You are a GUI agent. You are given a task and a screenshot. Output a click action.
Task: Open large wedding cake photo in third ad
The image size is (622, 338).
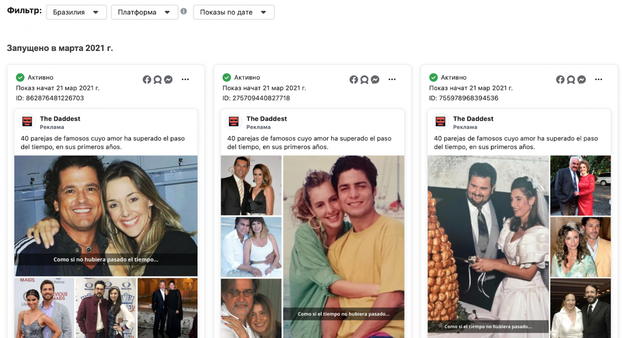488,246
